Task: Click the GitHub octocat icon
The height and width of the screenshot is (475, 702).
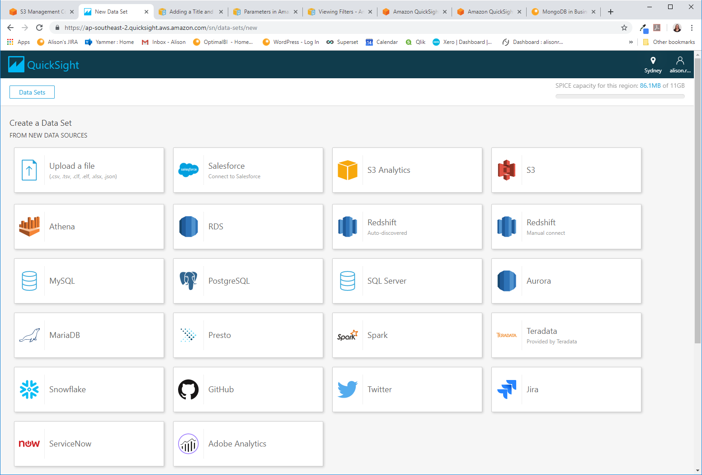Action: [x=188, y=389]
